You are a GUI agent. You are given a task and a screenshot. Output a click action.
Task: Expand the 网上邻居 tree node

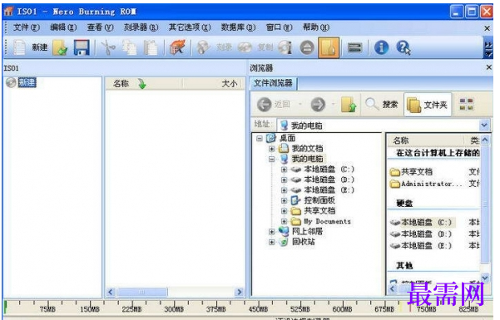click(x=271, y=232)
